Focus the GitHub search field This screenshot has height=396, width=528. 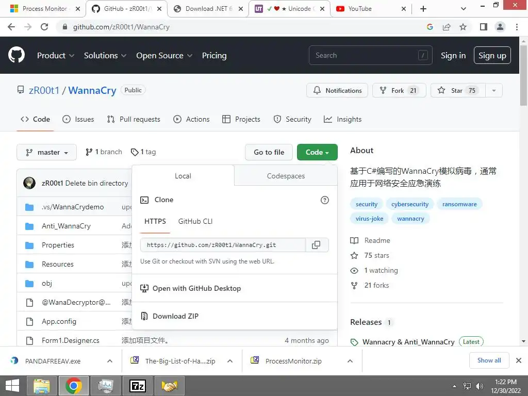coord(370,55)
